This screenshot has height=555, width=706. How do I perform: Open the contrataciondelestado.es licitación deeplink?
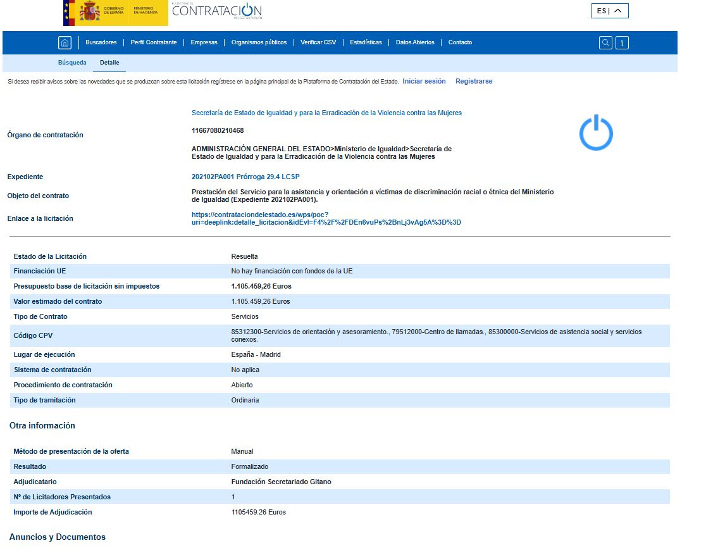326,218
